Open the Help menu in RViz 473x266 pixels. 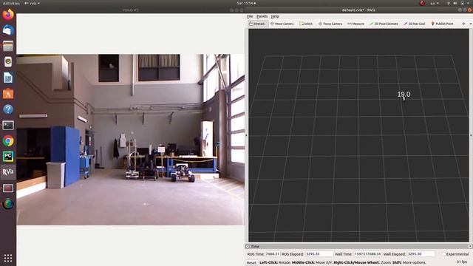coord(275,16)
